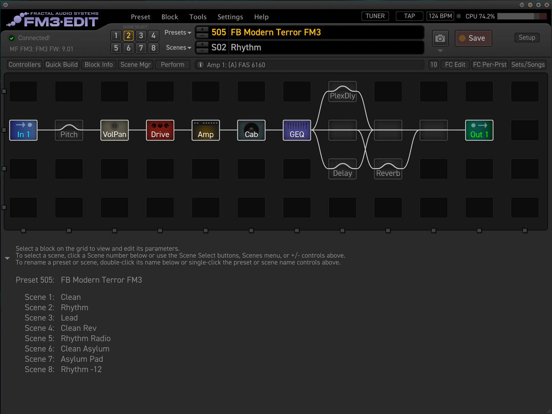The image size is (552, 414).
Task: Collapse the info panel with triangle
Action: (x=7, y=259)
